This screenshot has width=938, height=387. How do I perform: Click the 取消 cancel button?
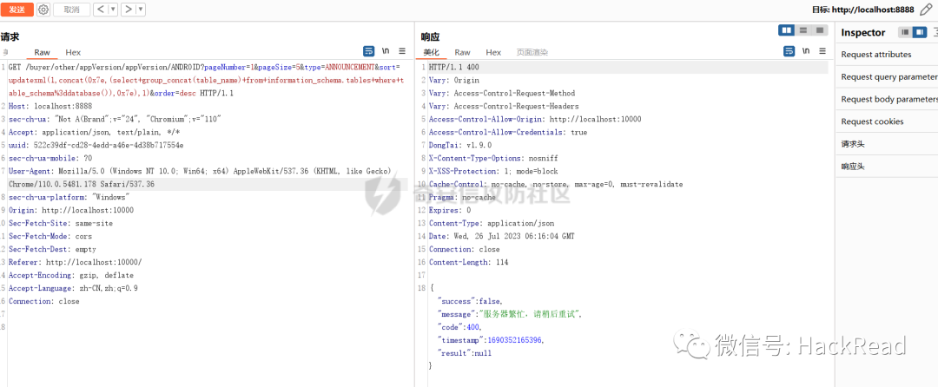click(x=71, y=10)
